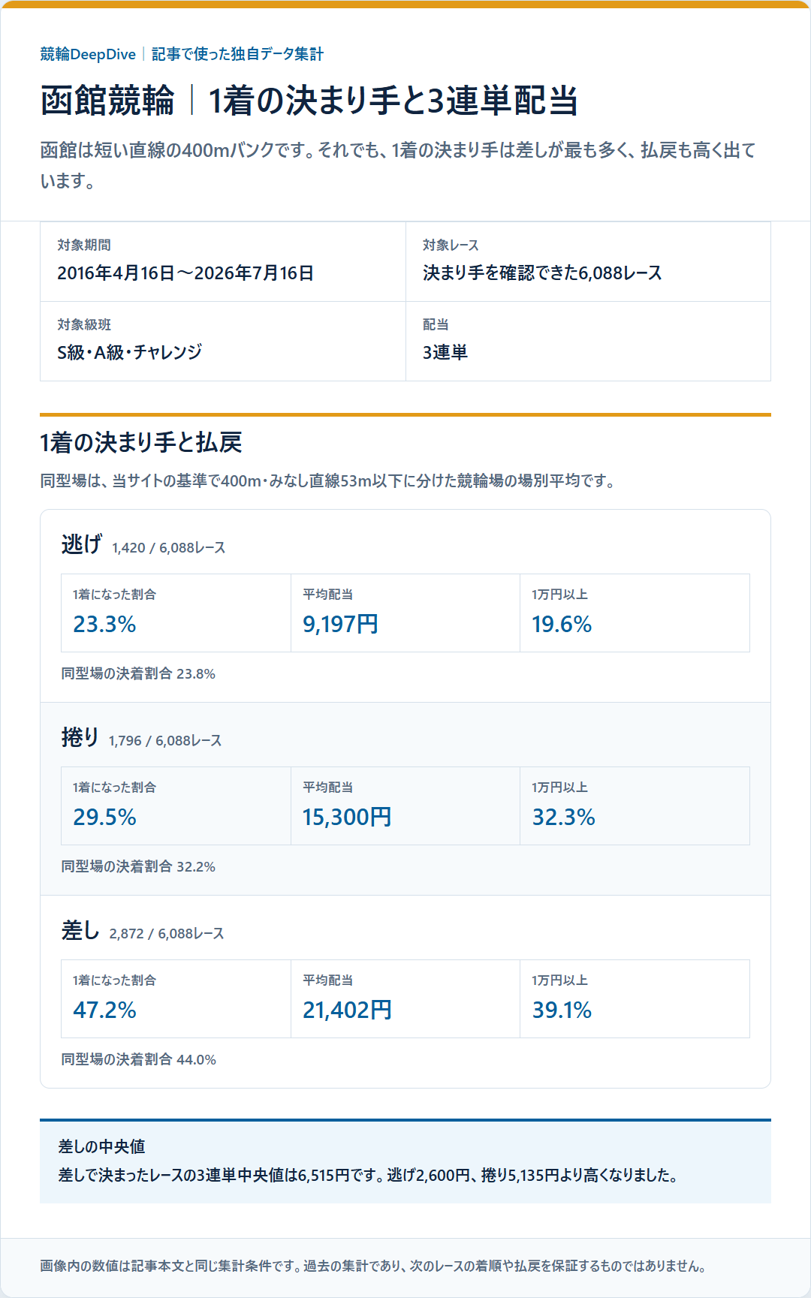Select the 9,197円 average payout

[340, 624]
